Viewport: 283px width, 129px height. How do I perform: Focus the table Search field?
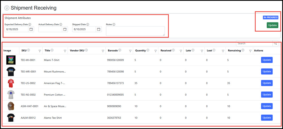click(254, 43)
